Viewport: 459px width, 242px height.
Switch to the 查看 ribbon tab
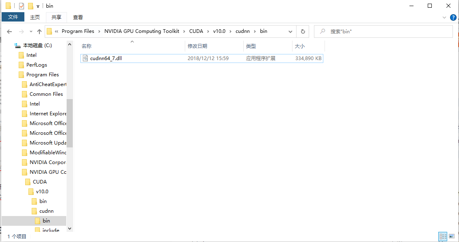pyautogui.click(x=78, y=17)
